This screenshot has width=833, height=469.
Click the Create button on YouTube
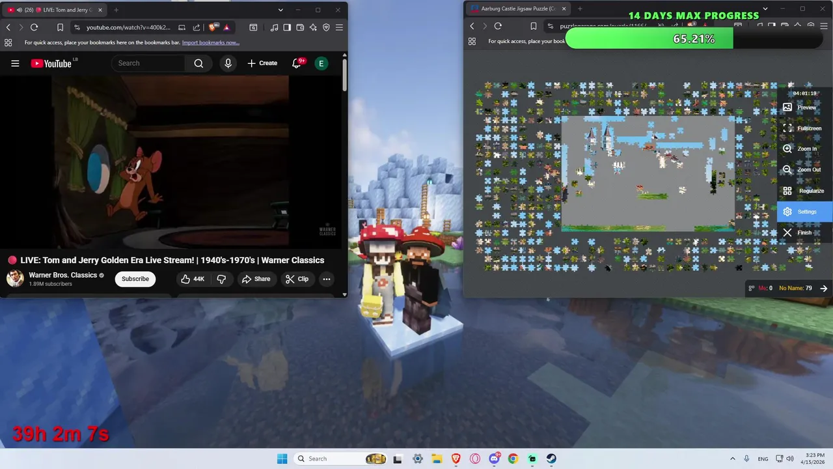pyautogui.click(x=262, y=63)
